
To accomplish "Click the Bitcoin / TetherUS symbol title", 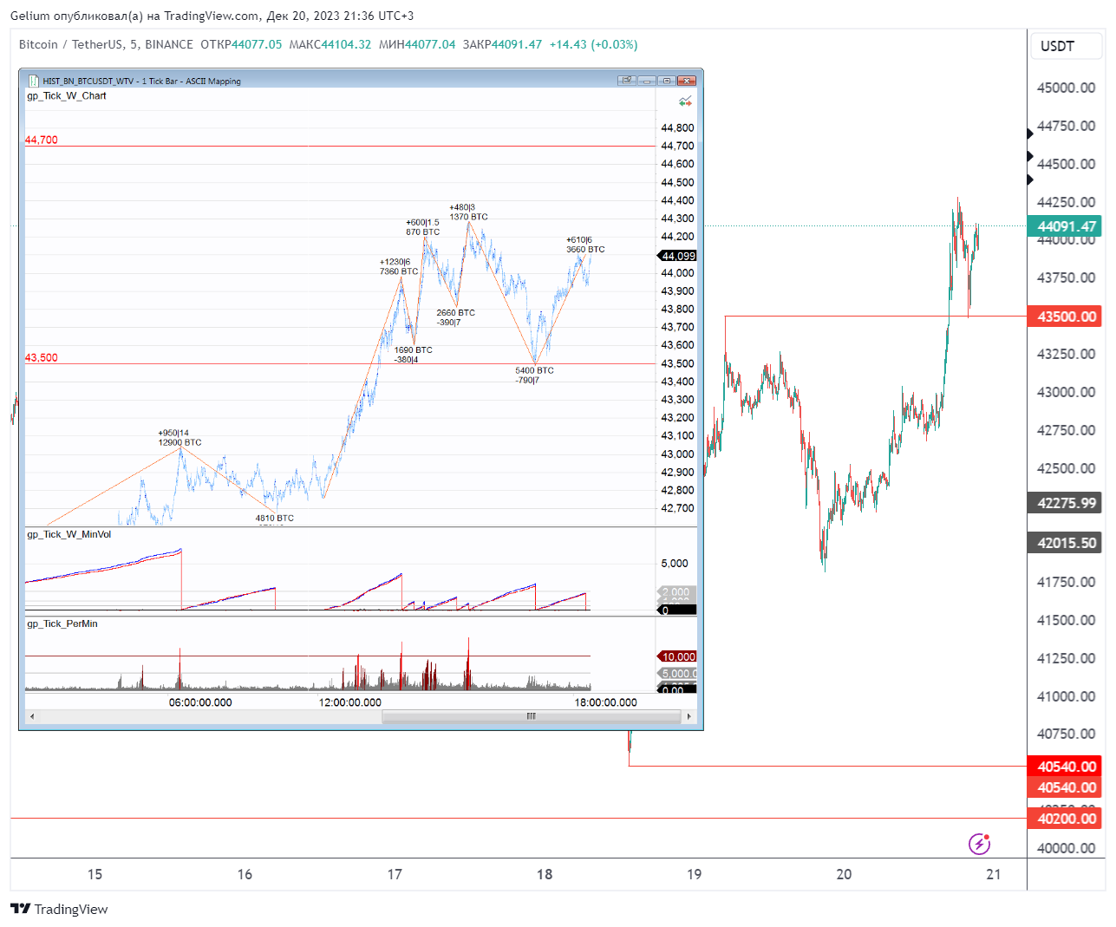I will tap(71, 44).
